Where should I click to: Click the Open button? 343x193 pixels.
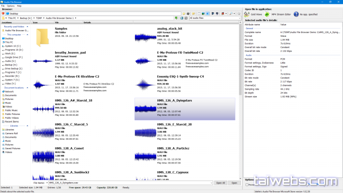(234, 183)
